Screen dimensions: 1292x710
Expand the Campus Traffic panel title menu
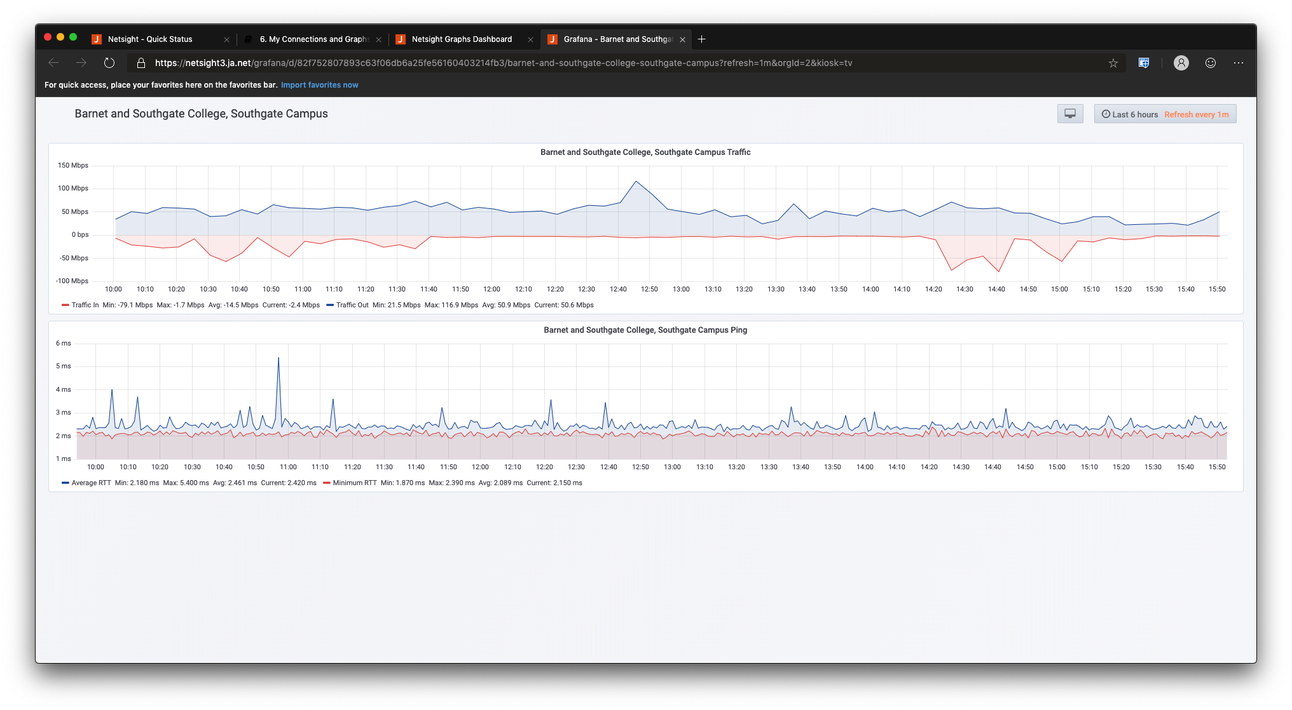coord(645,152)
